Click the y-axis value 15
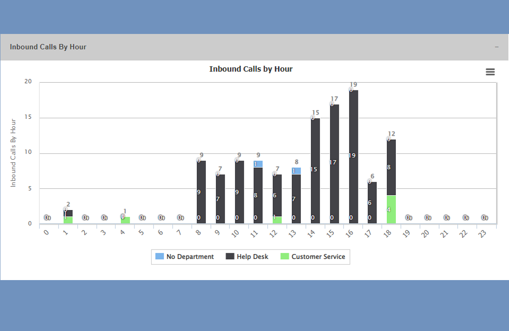This screenshot has width=509, height=331. [x=28, y=118]
